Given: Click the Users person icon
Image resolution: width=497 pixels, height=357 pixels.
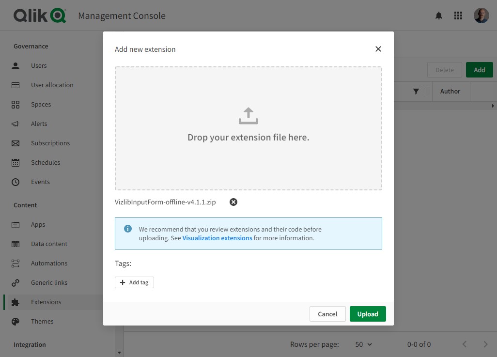Looking at the screenshot, I should coord(16,65).
